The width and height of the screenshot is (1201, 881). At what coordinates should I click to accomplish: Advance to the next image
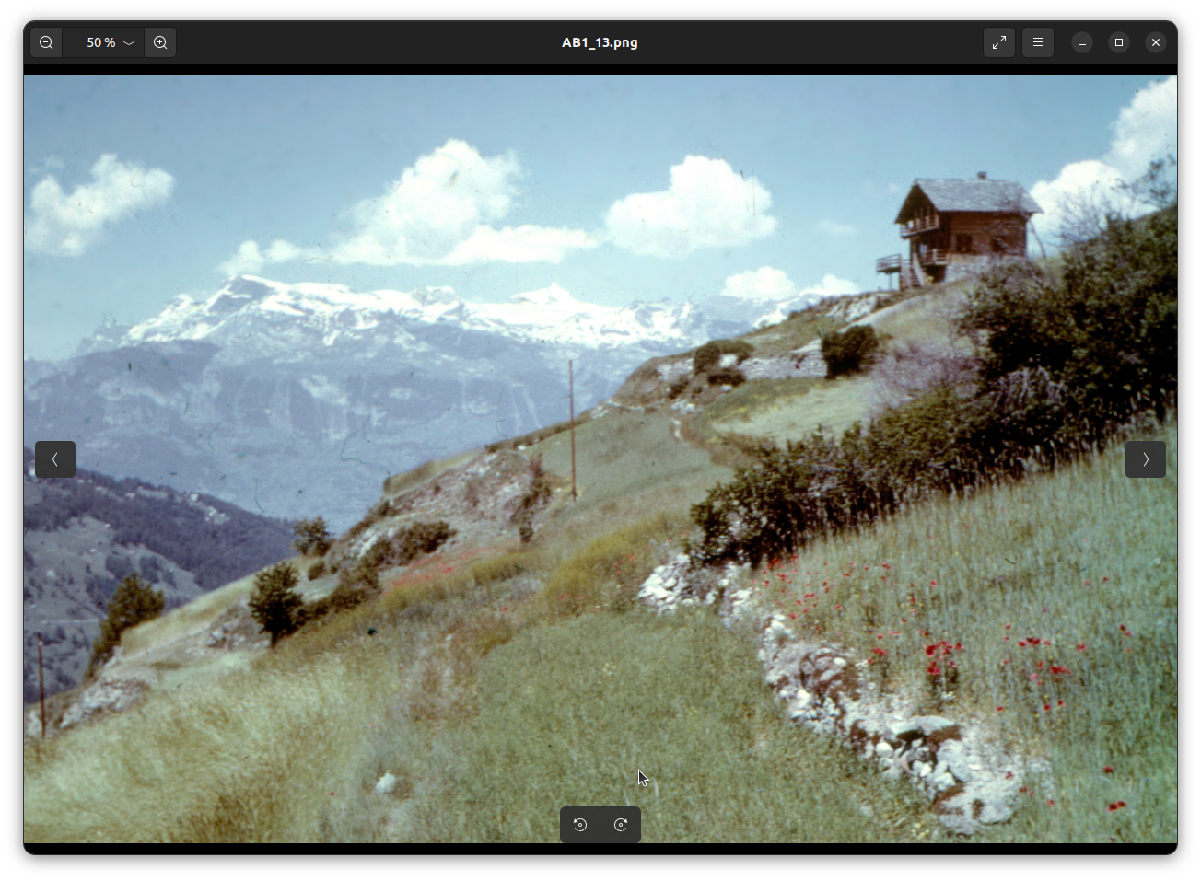[1146, 459]
